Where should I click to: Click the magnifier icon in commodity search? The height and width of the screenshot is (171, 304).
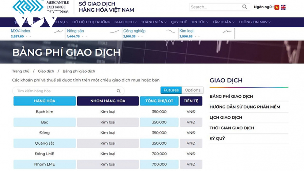(119, 91)
